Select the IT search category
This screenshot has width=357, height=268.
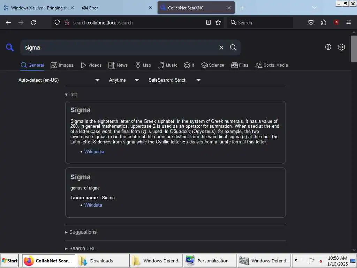[x=189, y=65]
